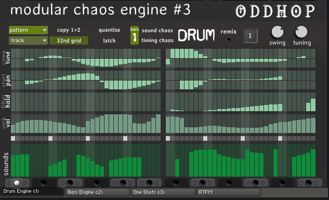This screenshot has height=200, width=329.
Task: Open the remix number box
Action: [x=250, y=36]
